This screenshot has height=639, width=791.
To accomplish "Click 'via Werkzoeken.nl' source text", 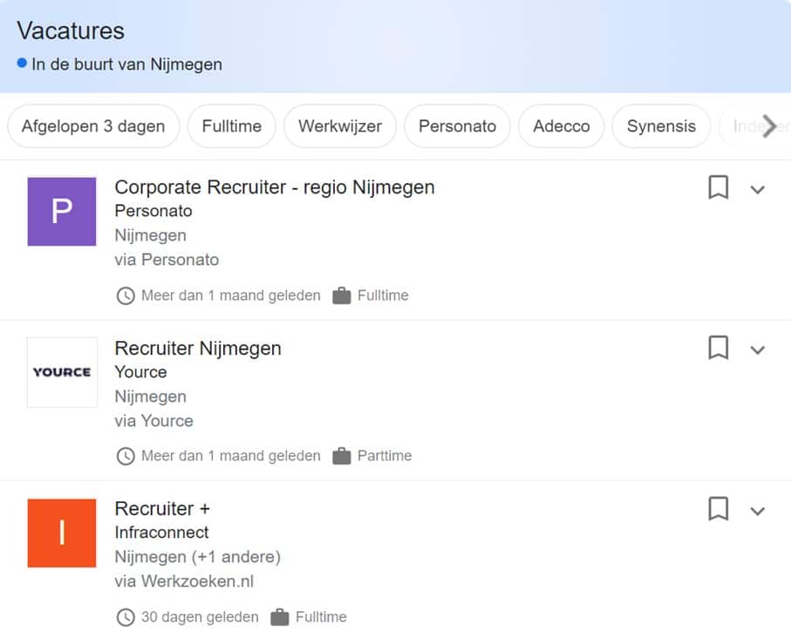I will click(x=184, y=581).
